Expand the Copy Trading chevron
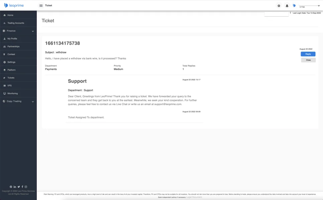This screenshot has height=200, width=323. (33, 102)
